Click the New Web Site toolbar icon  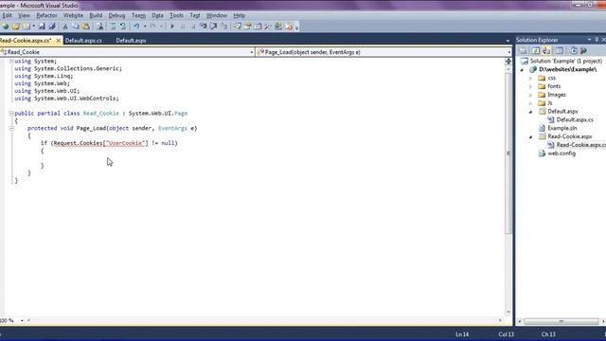[6, 27]
